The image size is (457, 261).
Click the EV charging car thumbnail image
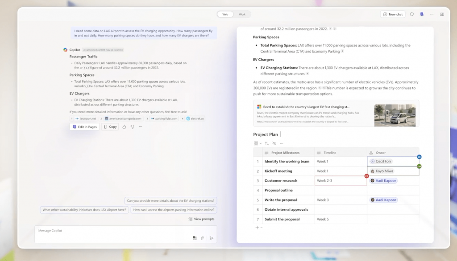[395, 115]
